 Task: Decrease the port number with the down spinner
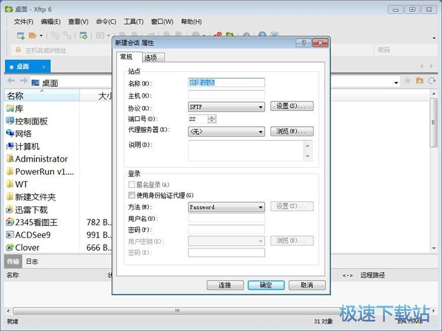212,121
